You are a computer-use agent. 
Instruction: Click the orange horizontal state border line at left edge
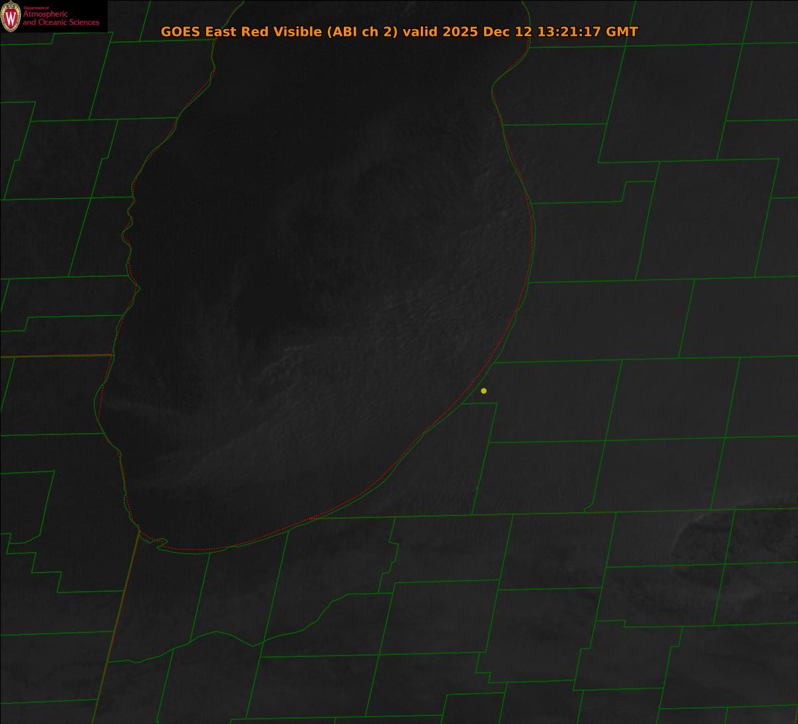coord(53,356)
